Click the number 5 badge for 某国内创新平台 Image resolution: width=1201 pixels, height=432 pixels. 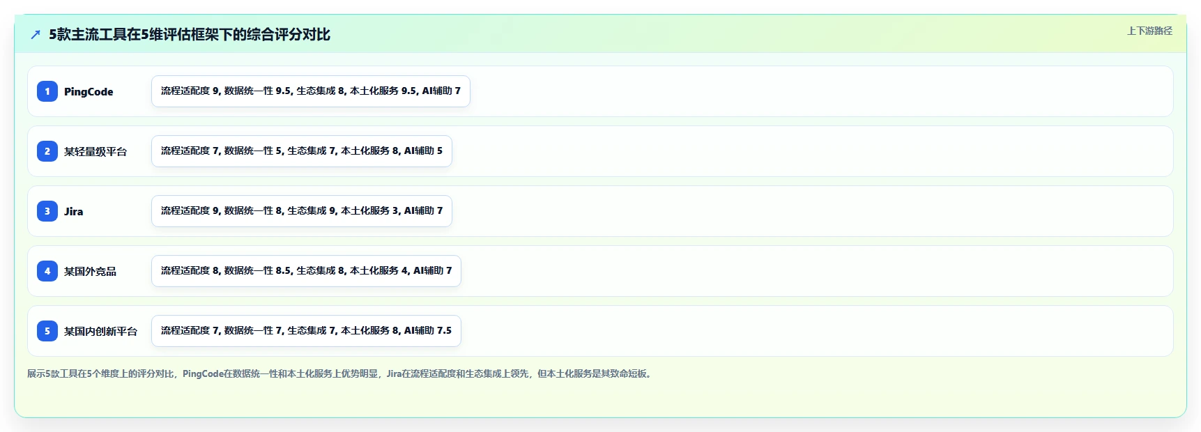47,331
